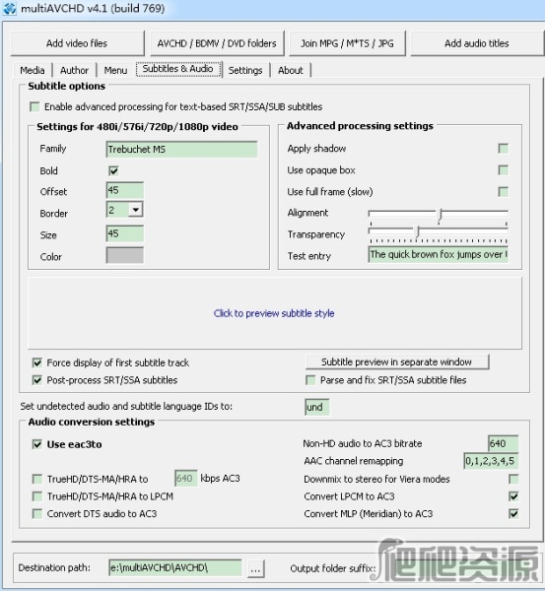Untick Post-process SRT/SSA subtitles
The height and width of the screenshot is (591, 545).
[37, 380]
